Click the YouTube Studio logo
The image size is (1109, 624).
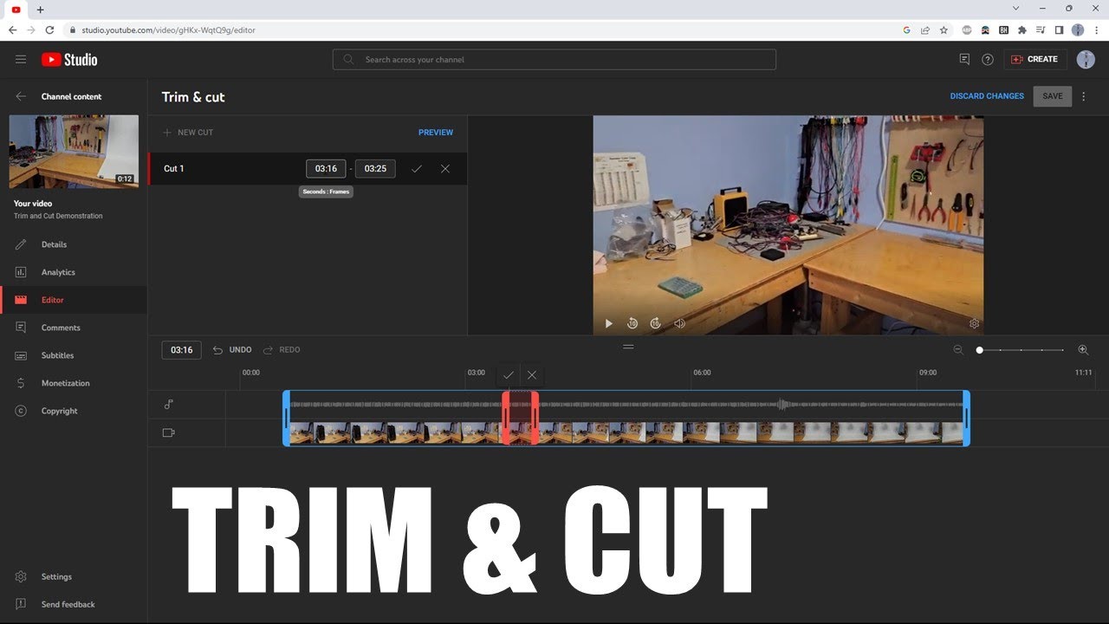tap(69, 59)
